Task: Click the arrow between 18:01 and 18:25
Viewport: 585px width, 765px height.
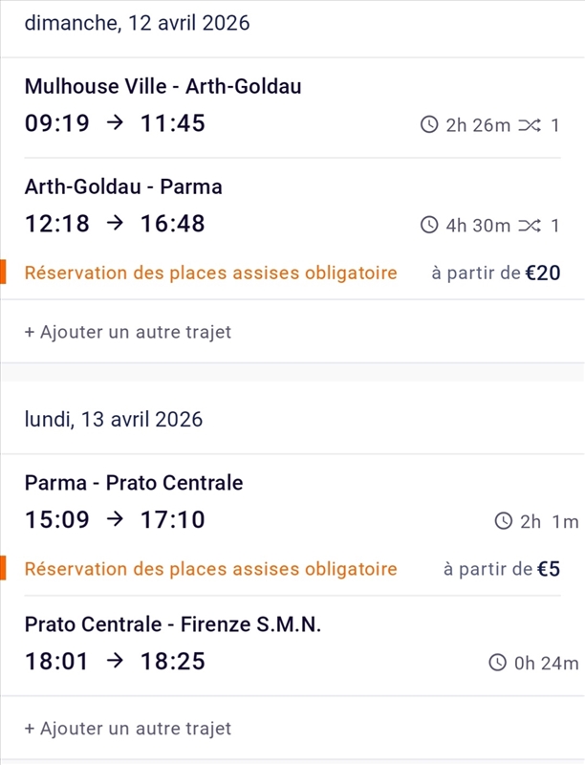Action: (x=116, y=662)
